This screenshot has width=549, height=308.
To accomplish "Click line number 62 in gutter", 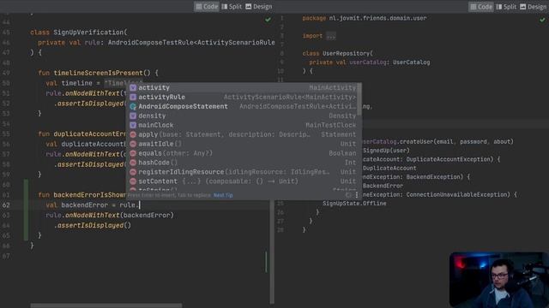I will 6,205.
